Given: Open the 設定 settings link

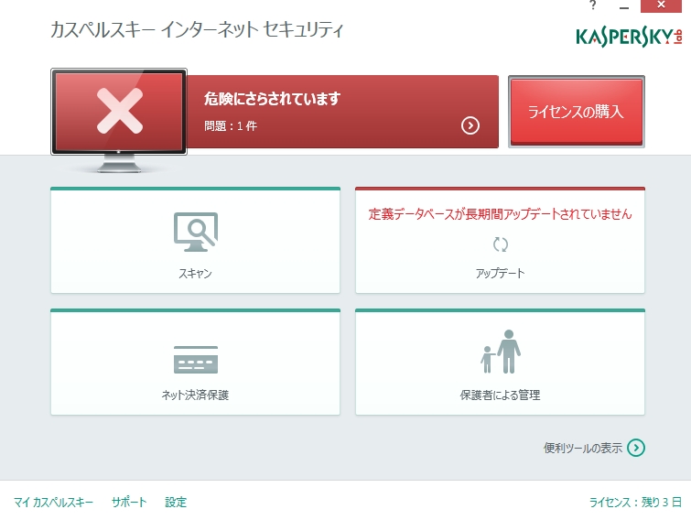Looking at the screenshot, I should point(176,503).
